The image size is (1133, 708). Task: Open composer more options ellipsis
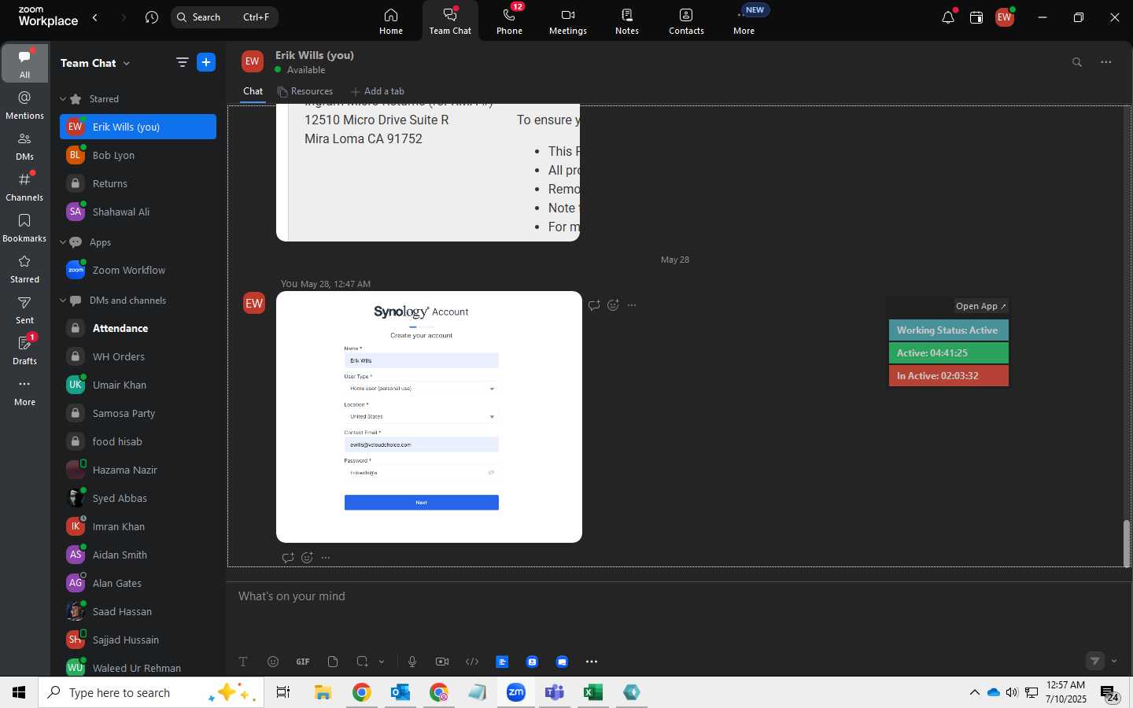coord(592,662)
